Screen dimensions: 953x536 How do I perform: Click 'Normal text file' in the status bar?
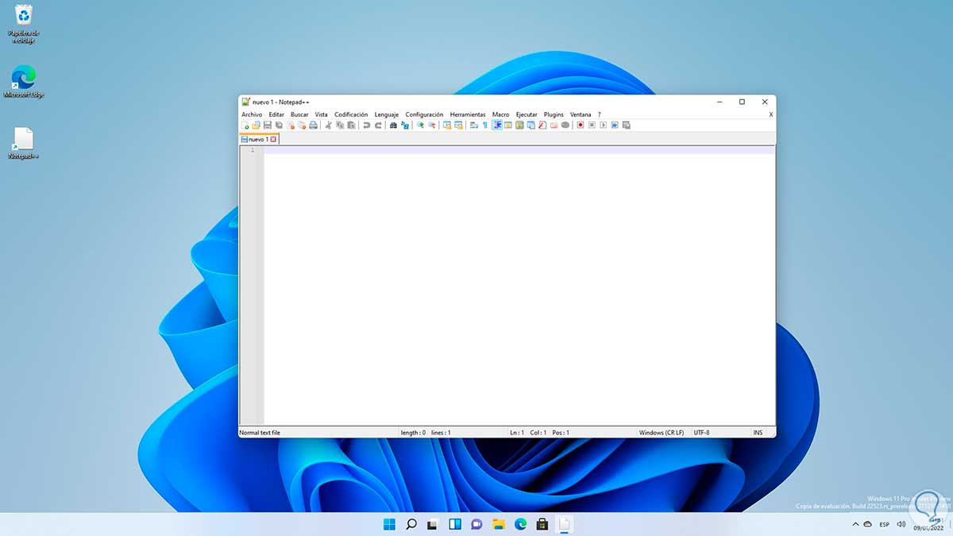[x=260, y=433]
